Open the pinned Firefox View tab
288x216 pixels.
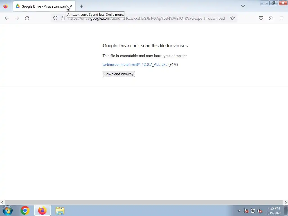pos(6,6)
